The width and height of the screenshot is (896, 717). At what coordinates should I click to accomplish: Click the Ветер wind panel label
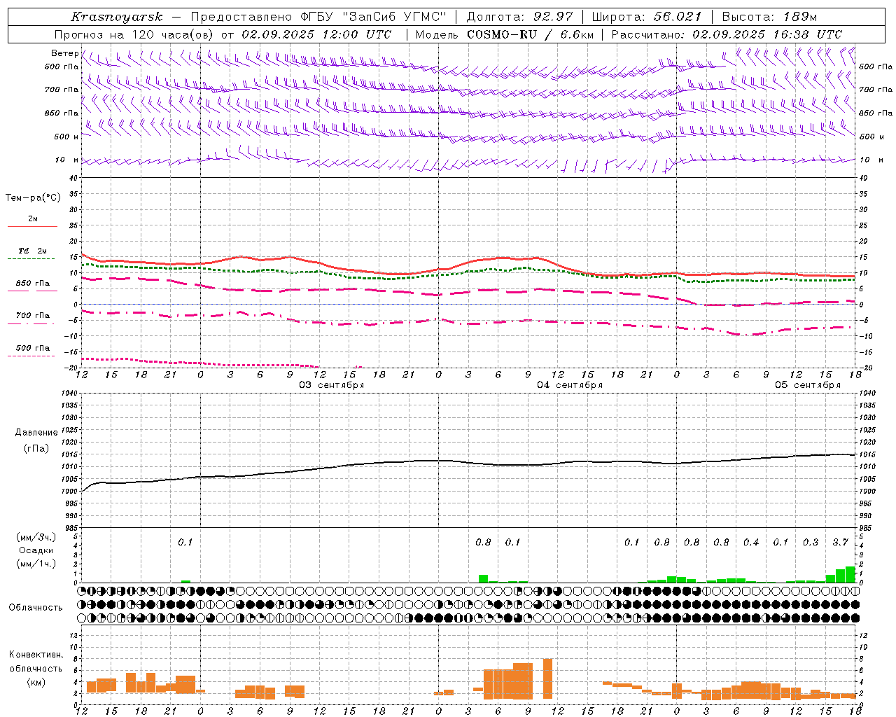64,53
